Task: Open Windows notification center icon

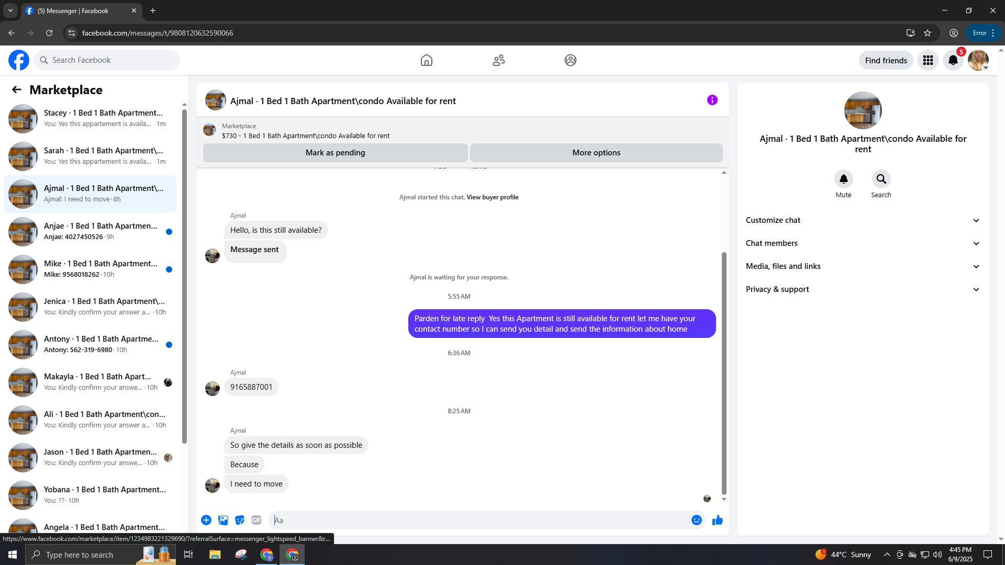Action: click(988, 555)
